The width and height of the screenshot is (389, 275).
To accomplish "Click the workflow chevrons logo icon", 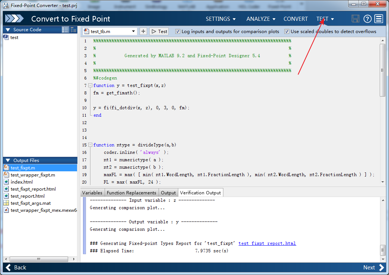I will 15,19.
